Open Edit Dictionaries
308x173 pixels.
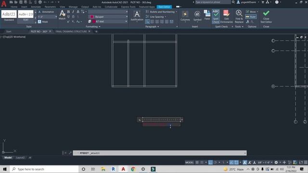coord(226,16)
